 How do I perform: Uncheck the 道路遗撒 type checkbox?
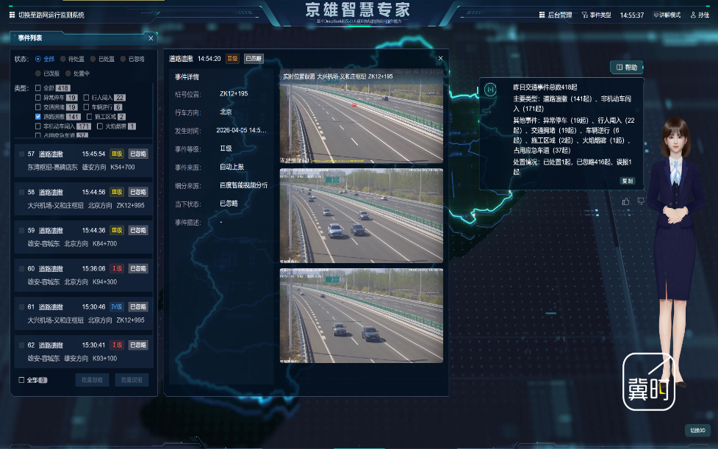tap(38, 117)
